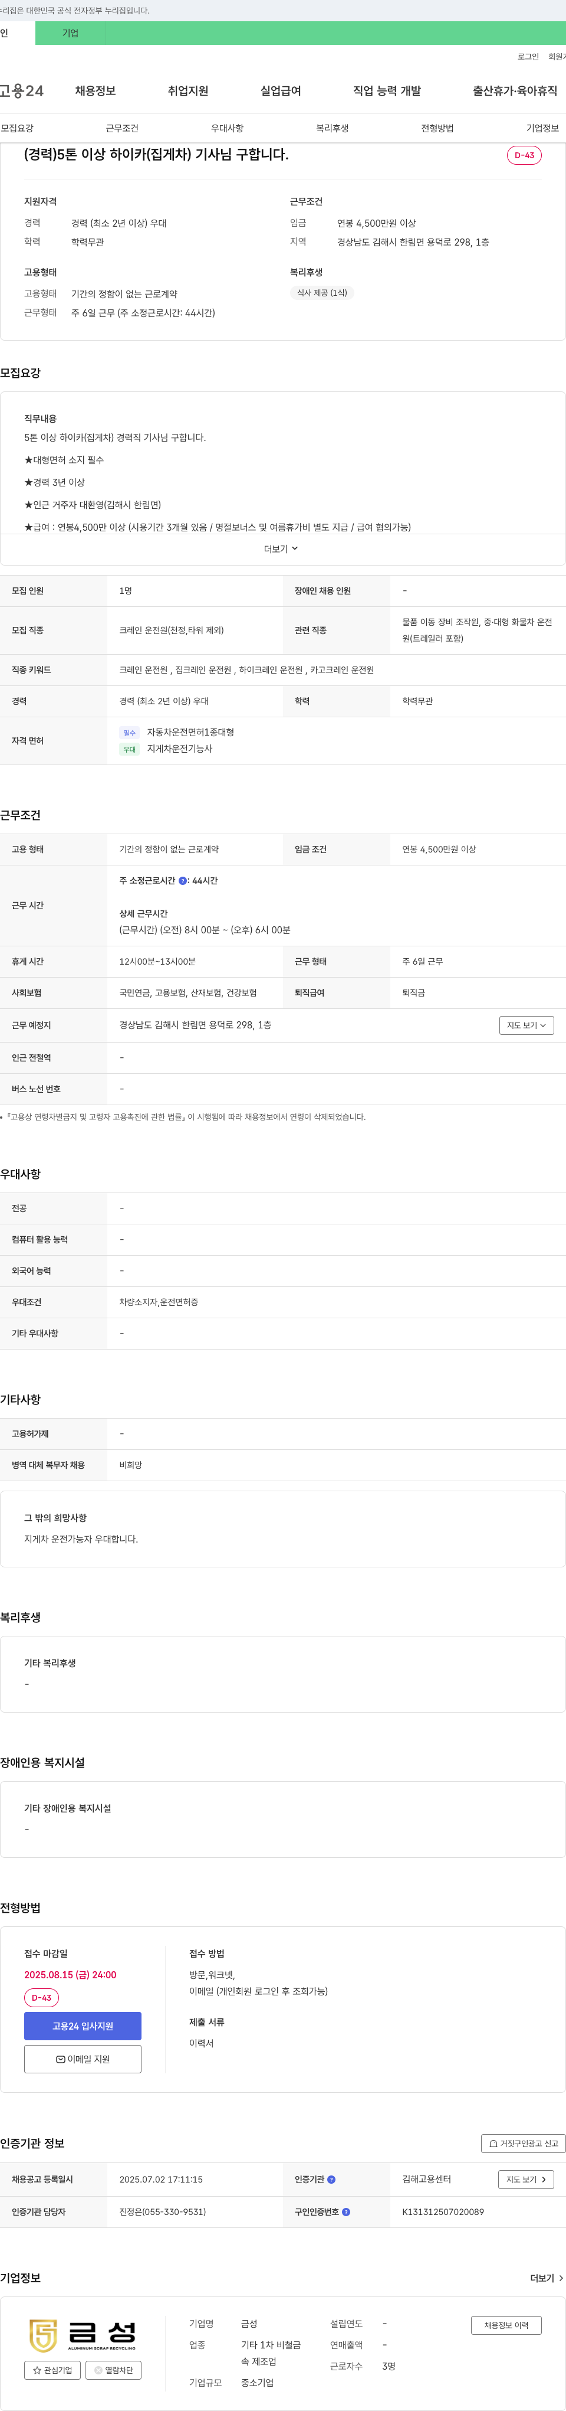Viewport: 566px width, 2411px height.
Task: Open the 직업 능력 개발 menu
Action: click(x=387, y=91)
